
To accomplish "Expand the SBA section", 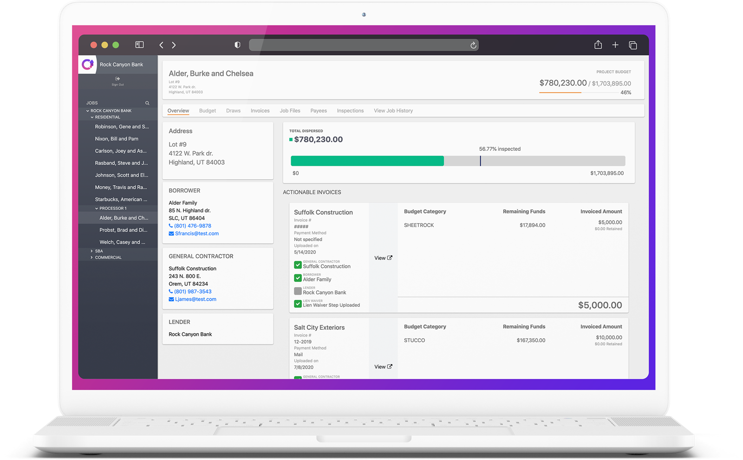I will 92,251.
